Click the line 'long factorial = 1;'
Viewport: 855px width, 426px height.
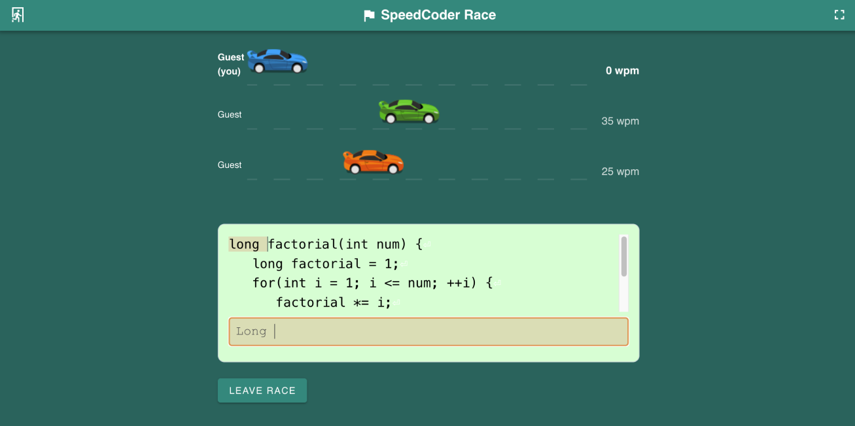(x=326, y=264)
